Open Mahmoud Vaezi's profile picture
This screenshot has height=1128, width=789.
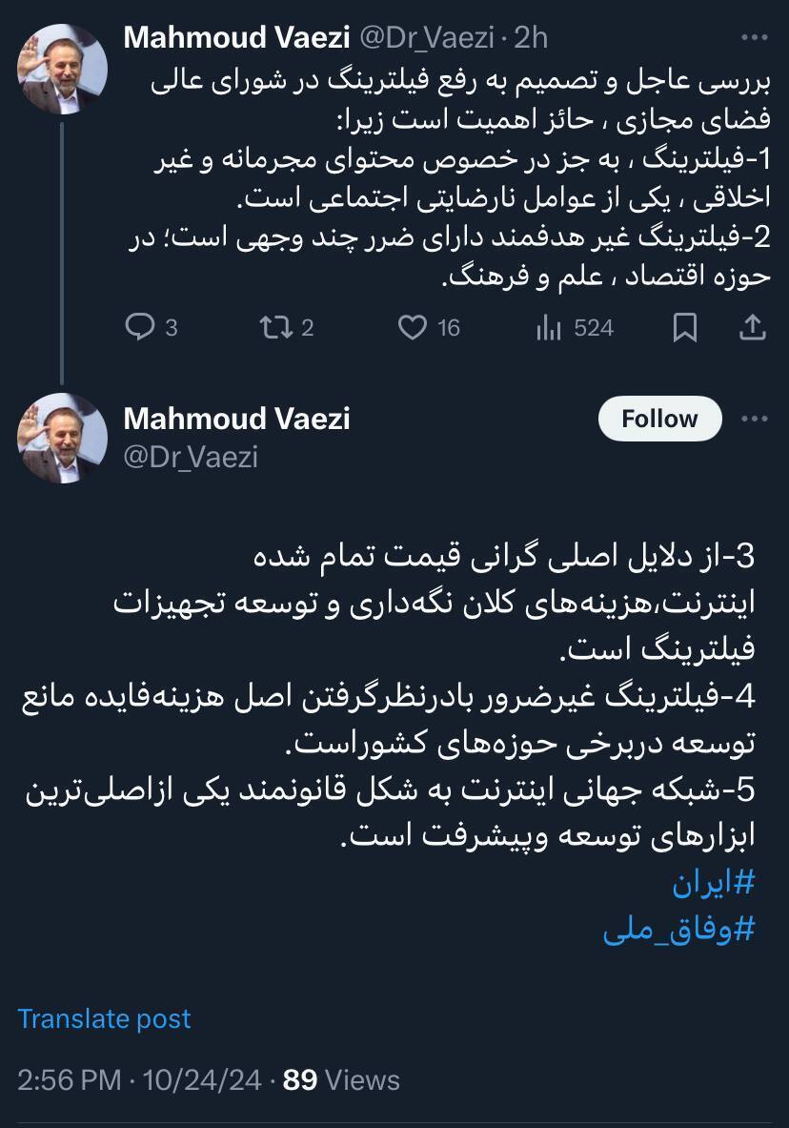pyautogui.click(x=64, y=439)
